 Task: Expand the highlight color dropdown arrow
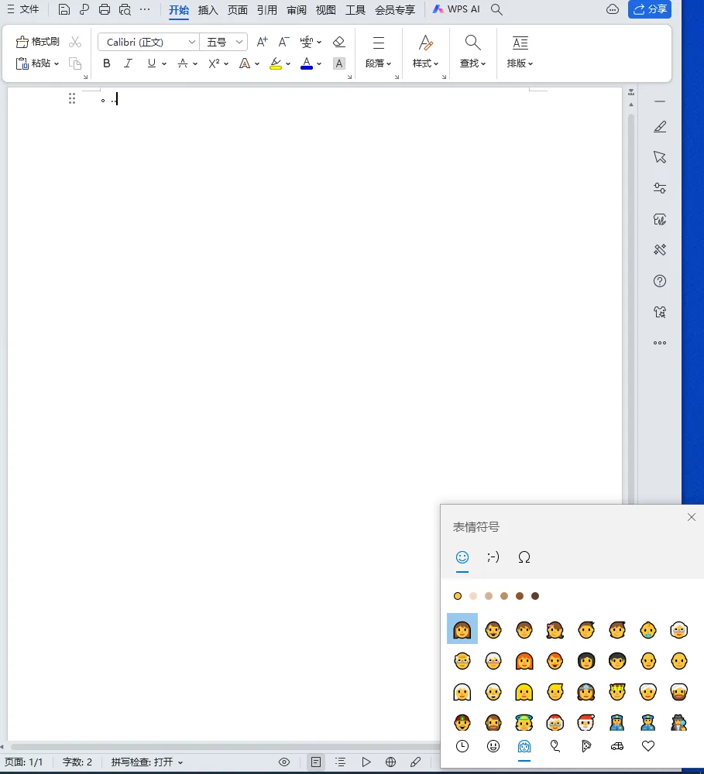click(x=288, y=63)
